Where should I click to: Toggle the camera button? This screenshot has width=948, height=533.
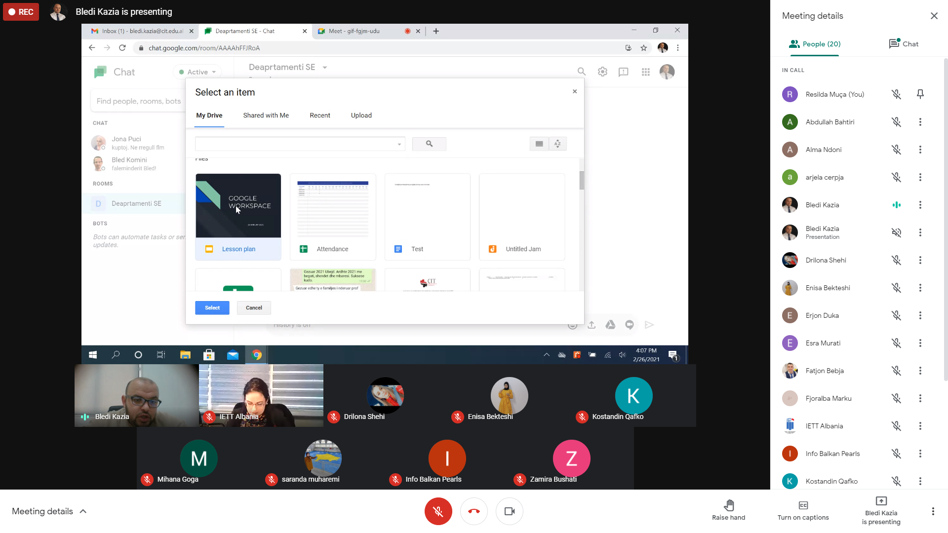click(509, 511)
